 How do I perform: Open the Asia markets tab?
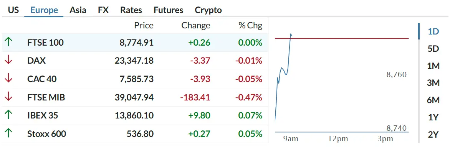click(x=78, y=10)
